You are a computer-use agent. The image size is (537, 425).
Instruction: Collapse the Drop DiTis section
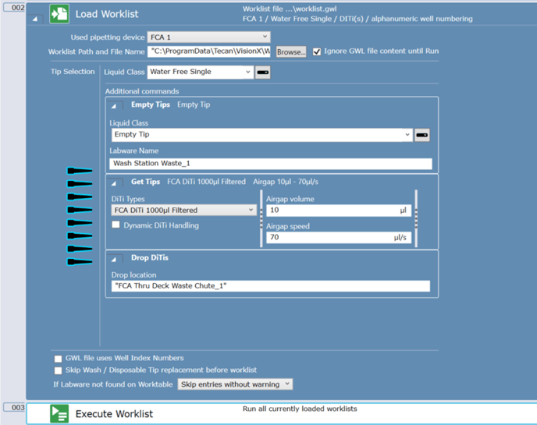(114, 260)
